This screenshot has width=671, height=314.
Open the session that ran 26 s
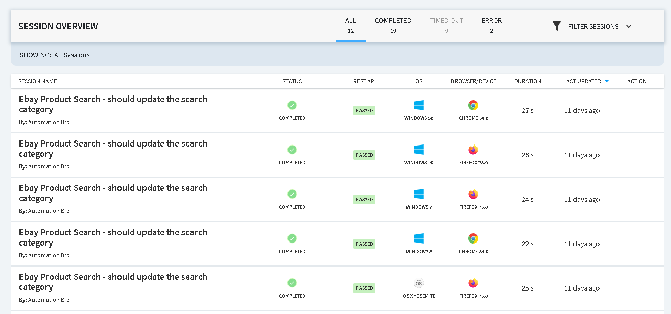[x=113, y=149]
